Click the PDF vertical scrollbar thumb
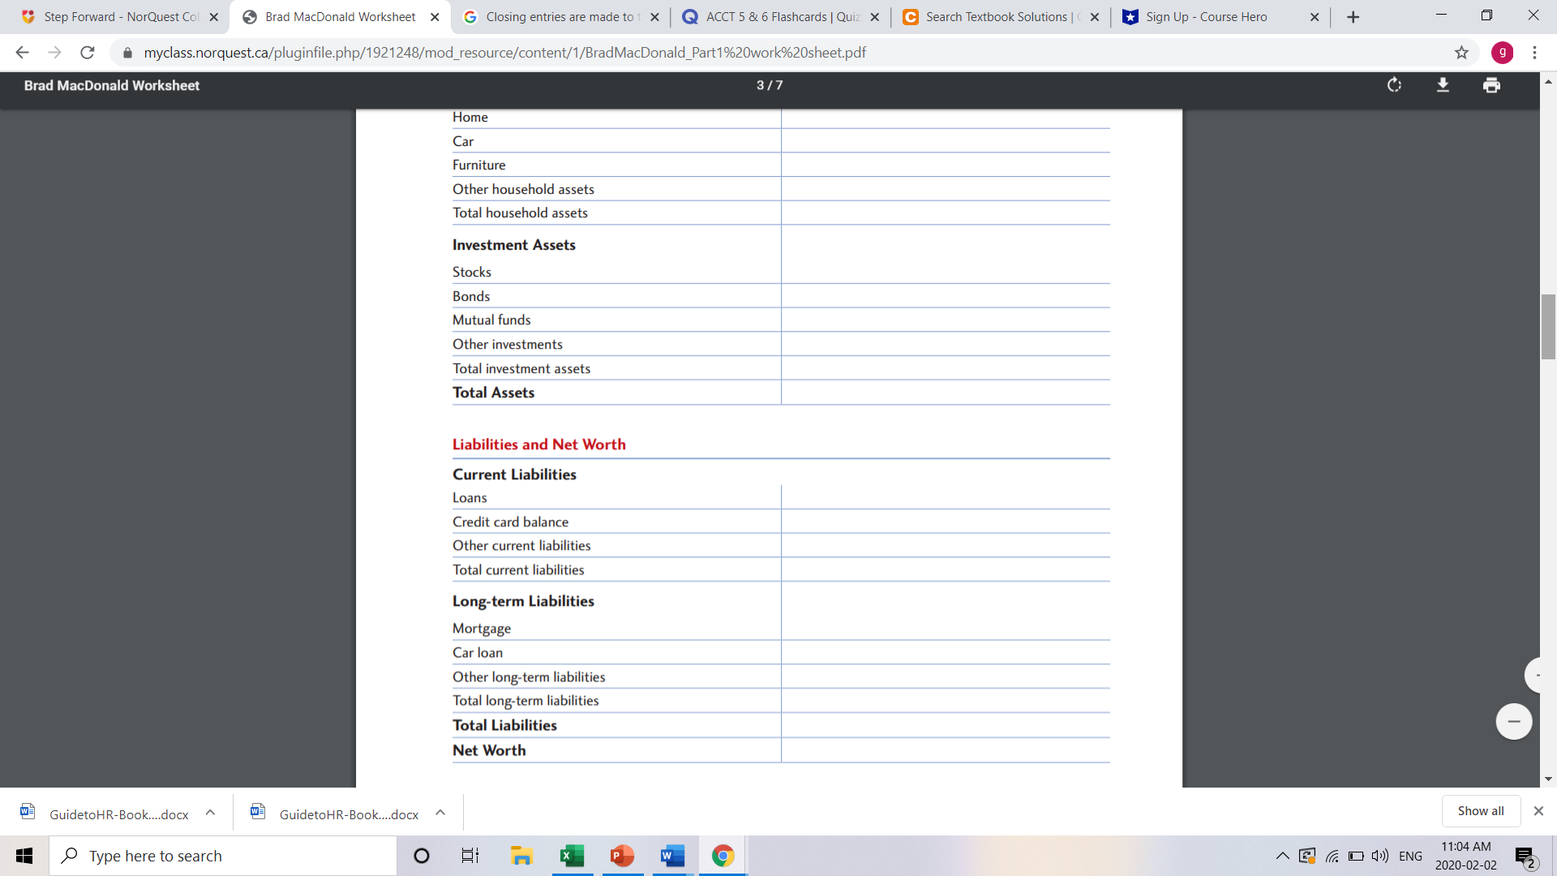Image resolution: width=1557 pixels, height=876 pixels. coord(1548,327)
